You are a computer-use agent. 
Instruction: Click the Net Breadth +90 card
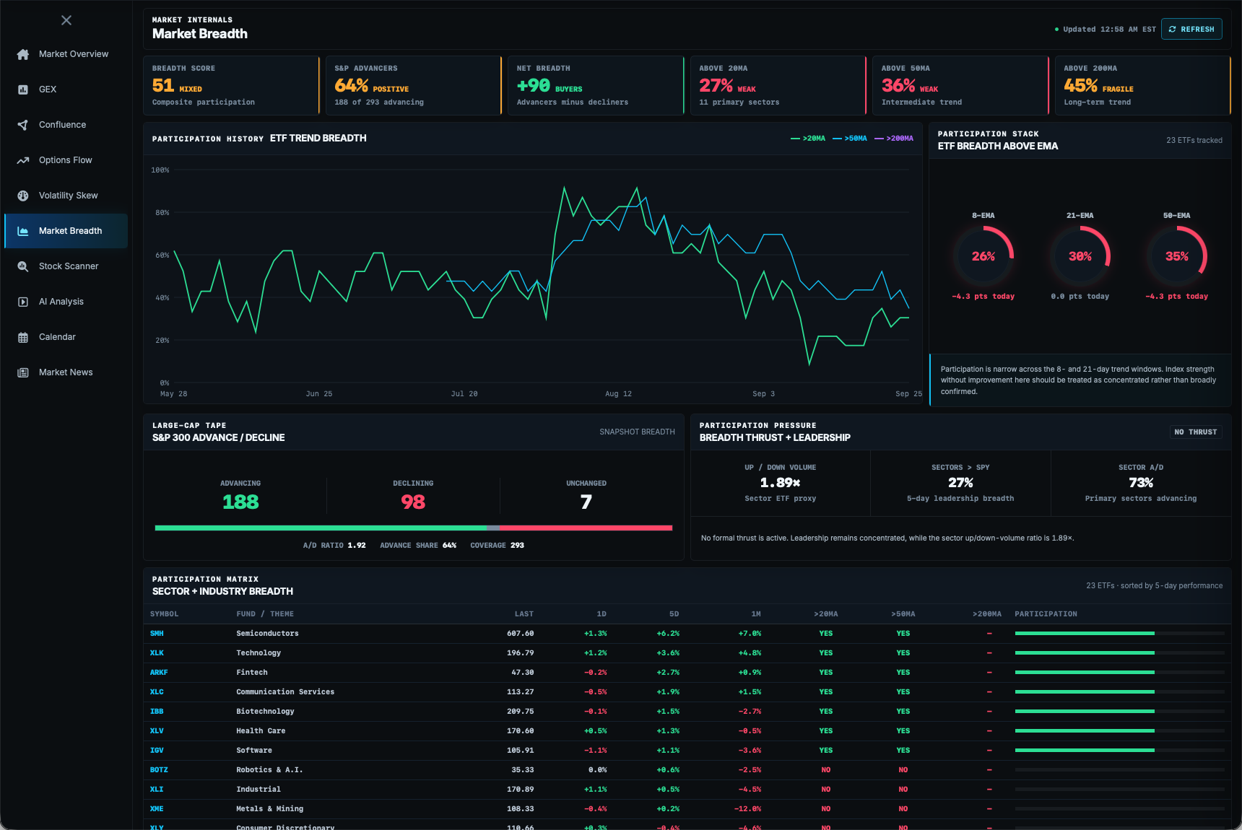pos(596,85)
